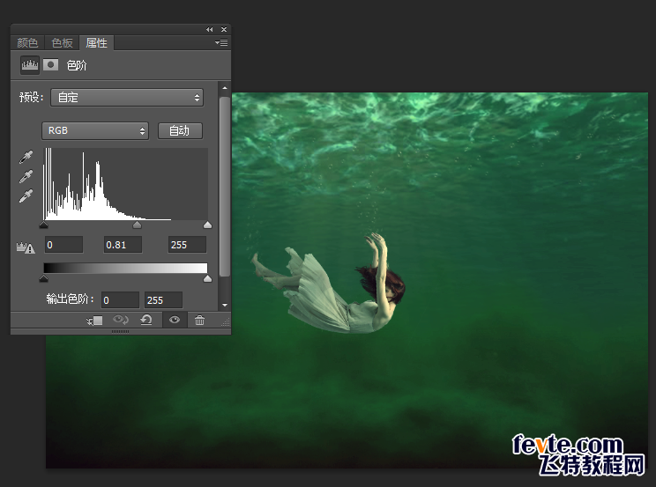Toggle layer visibility eye icon

174,321
